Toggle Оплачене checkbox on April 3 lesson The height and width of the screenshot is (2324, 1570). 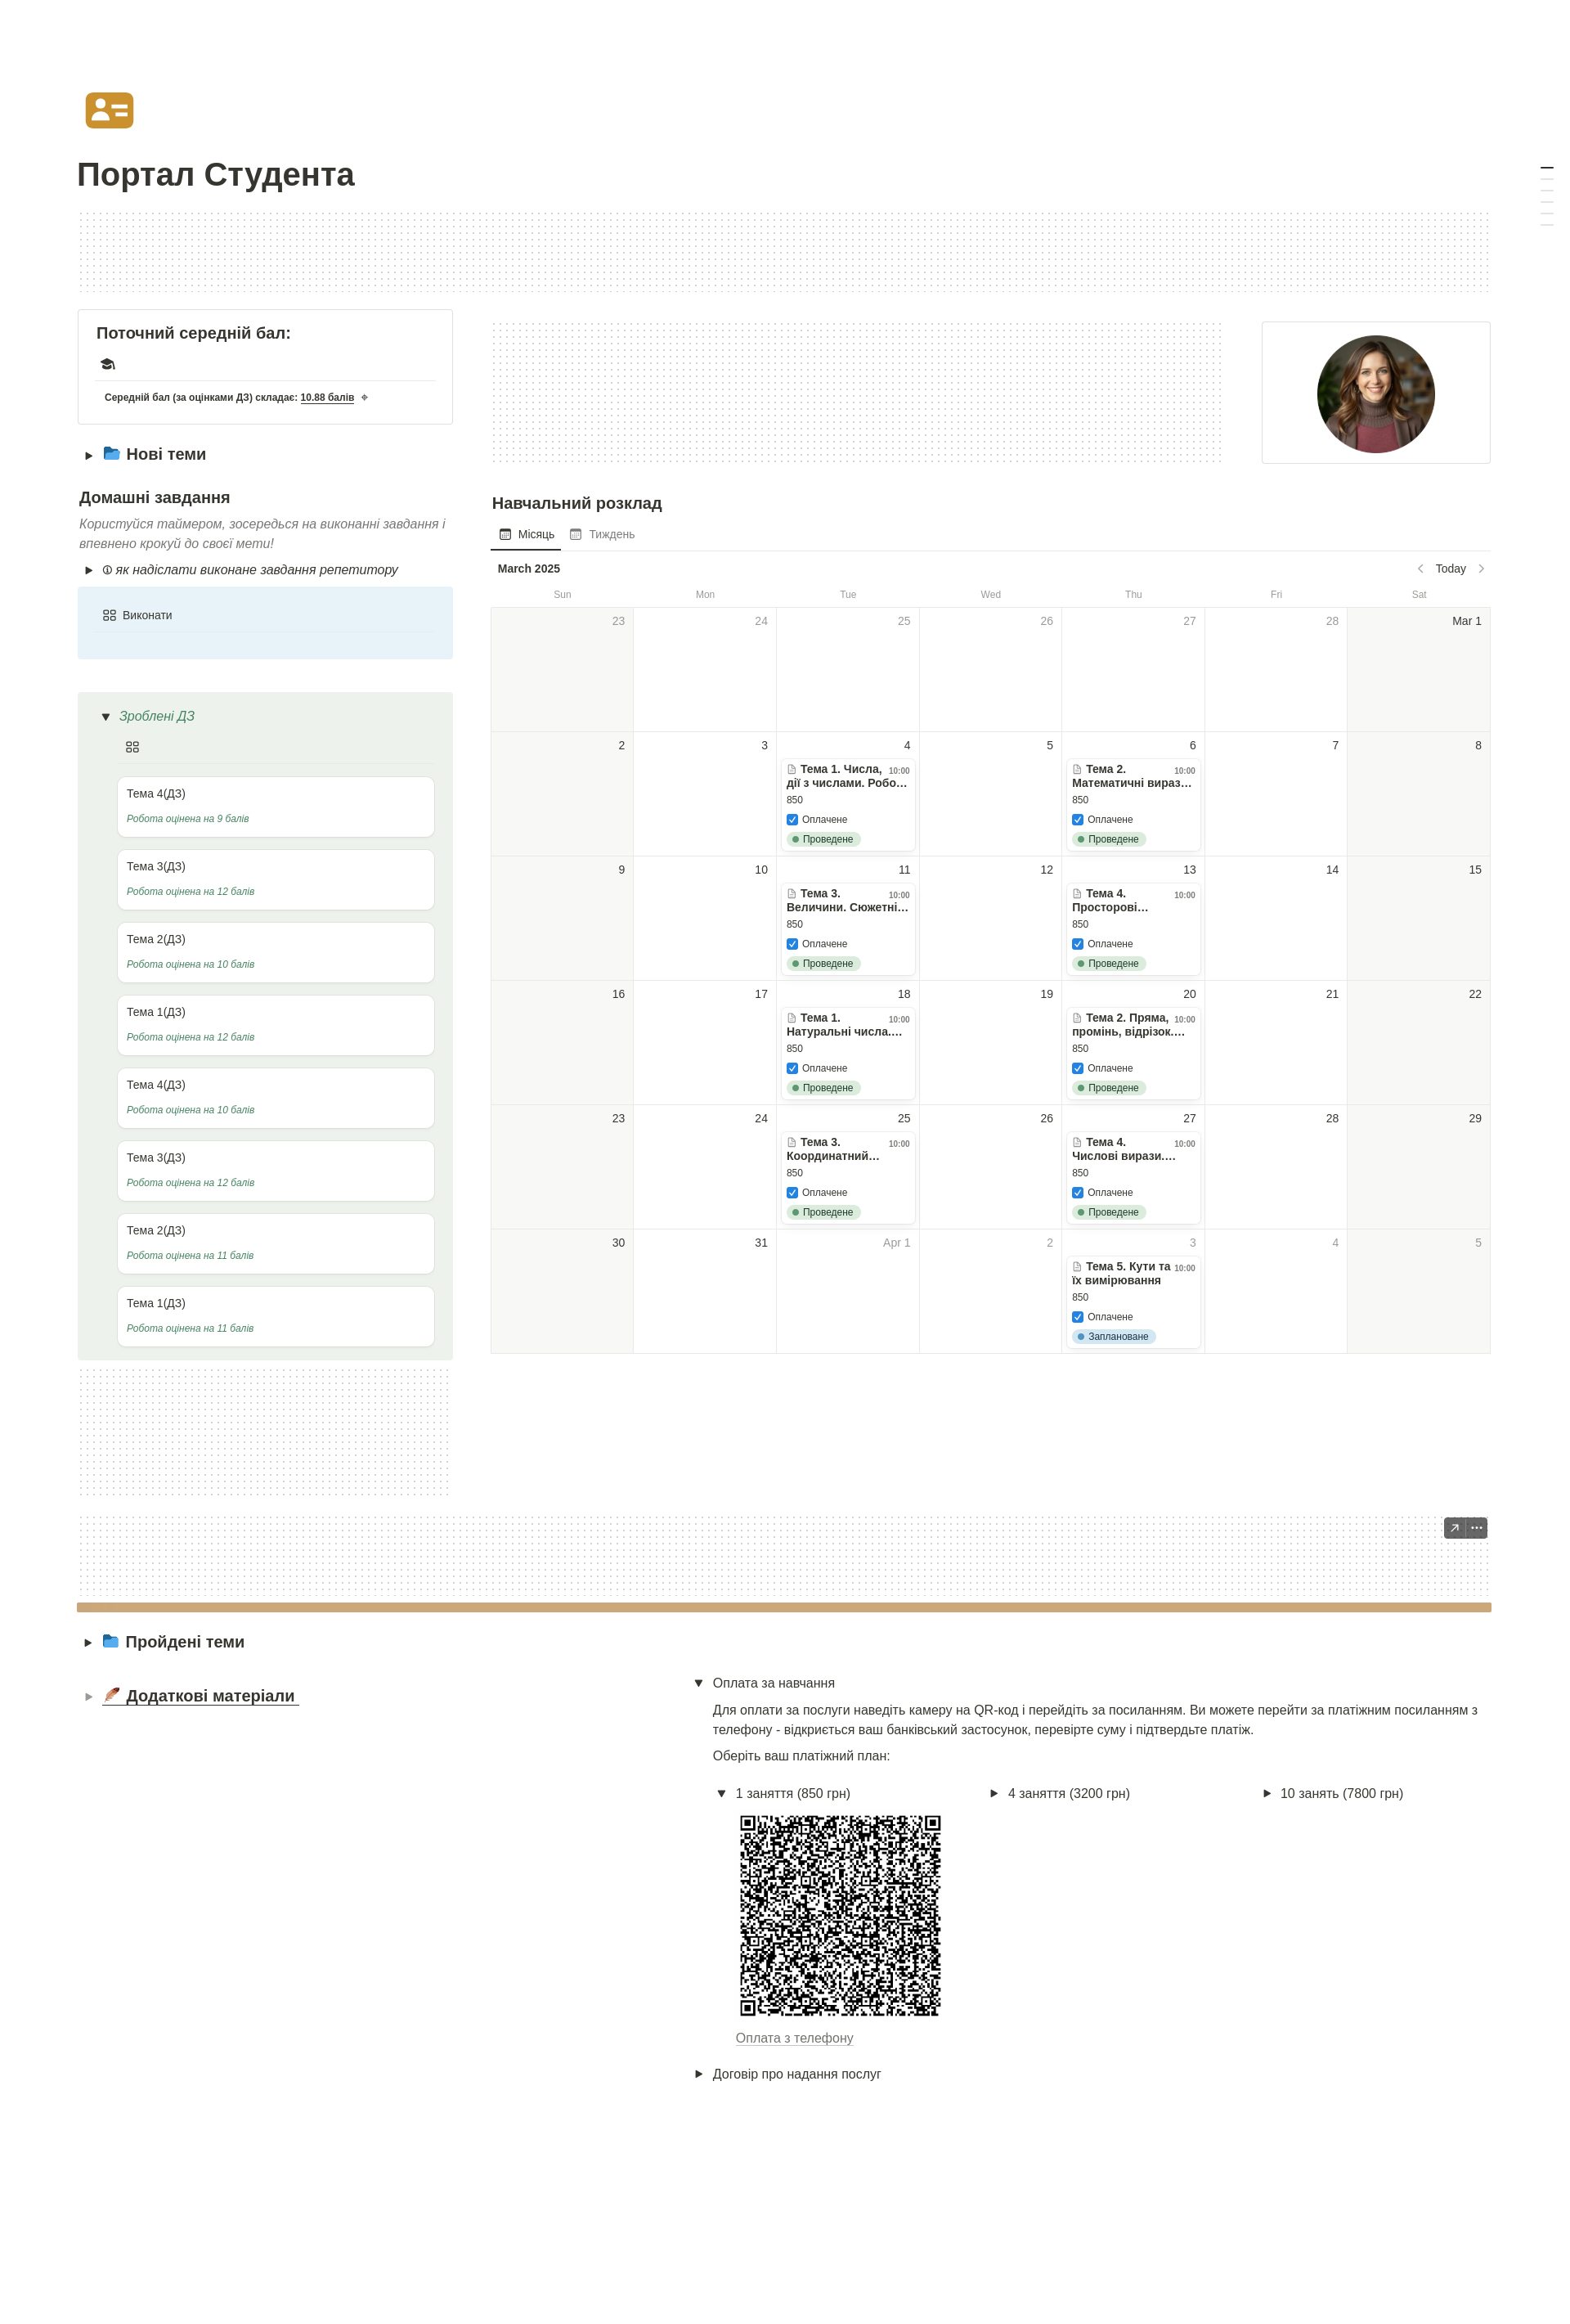click(1079, 1317)
